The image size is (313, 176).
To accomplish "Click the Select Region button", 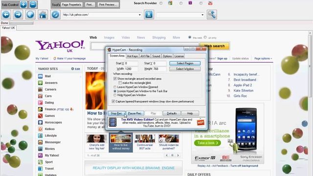I will coord(185,63).
